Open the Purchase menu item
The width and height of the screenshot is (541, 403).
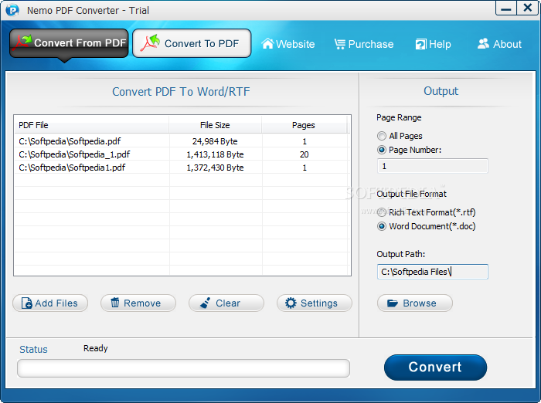pyautogui.click(x=364, y=44)
